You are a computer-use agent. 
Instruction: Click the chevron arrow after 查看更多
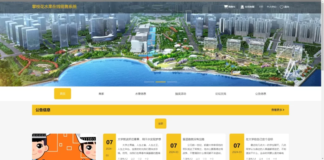[283, 110]
